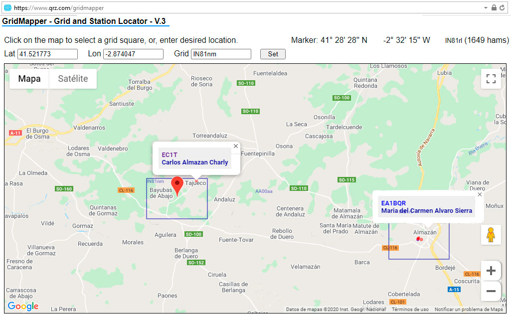Click the CL-101 road shield
511x317 pixels.
click(x=398, y=302)
